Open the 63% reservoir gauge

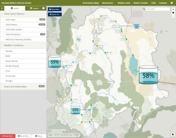click(75, 110)
